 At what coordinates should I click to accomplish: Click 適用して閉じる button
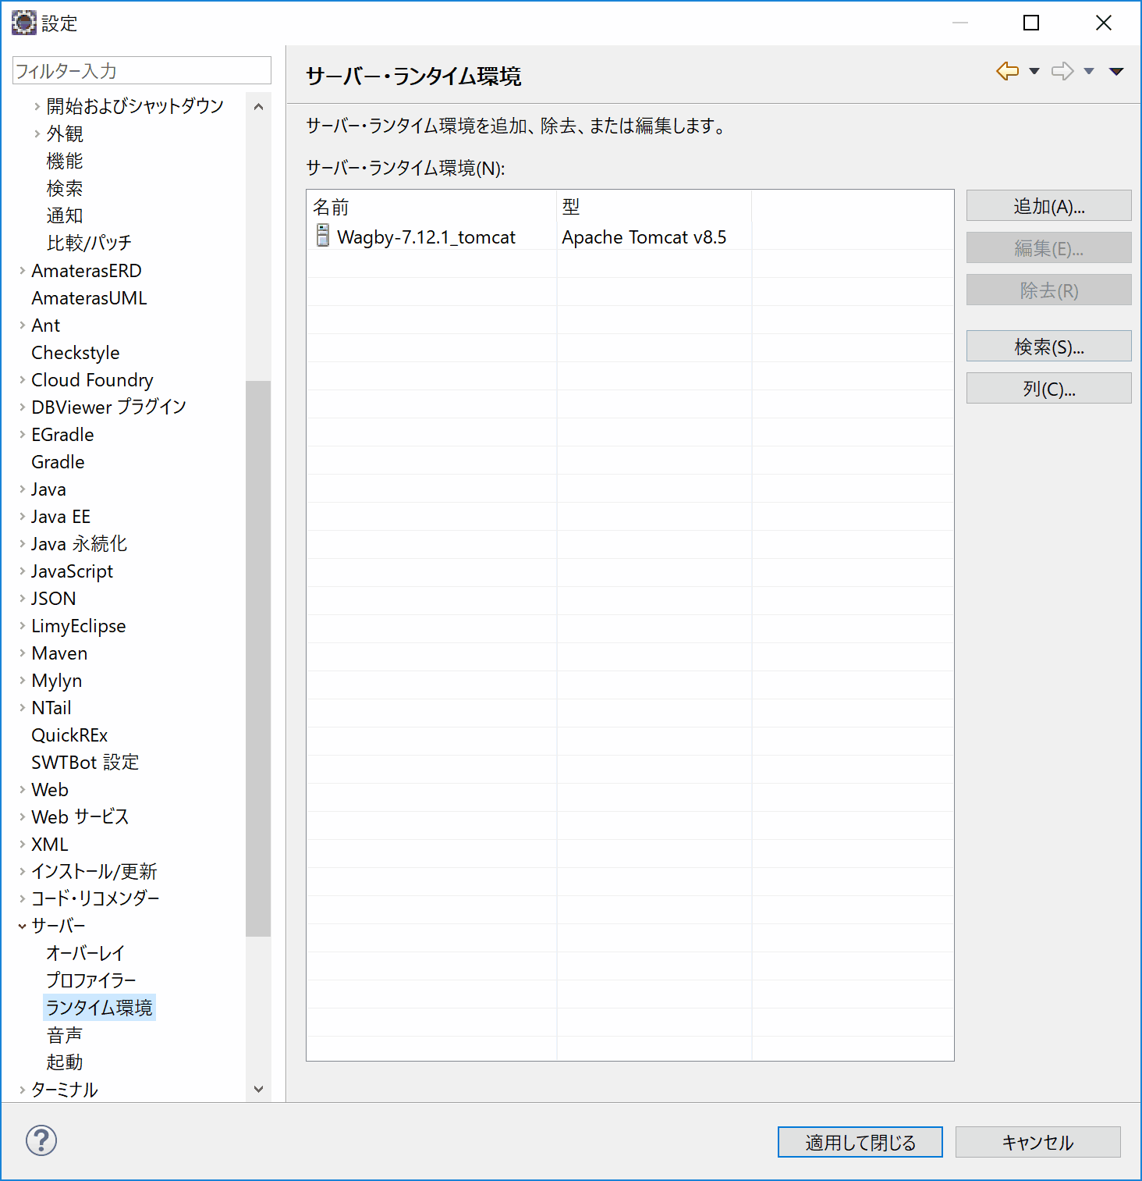860,1143
